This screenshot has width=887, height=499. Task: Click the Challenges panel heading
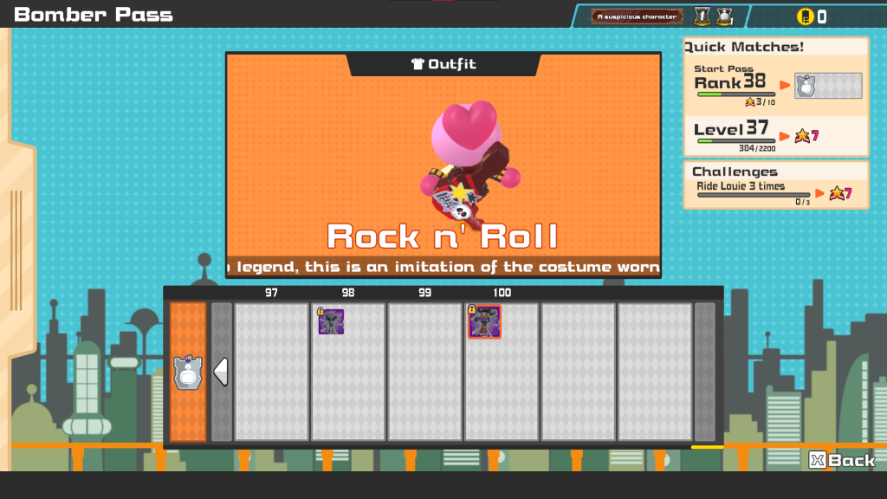coord(735,172)
